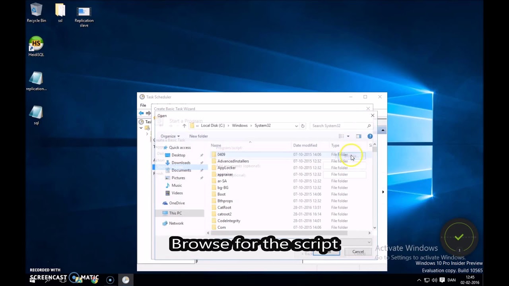Sort by the Type column header
This screenshot has width=509, height=286.
pyautogui.click(x=335, y=145)
